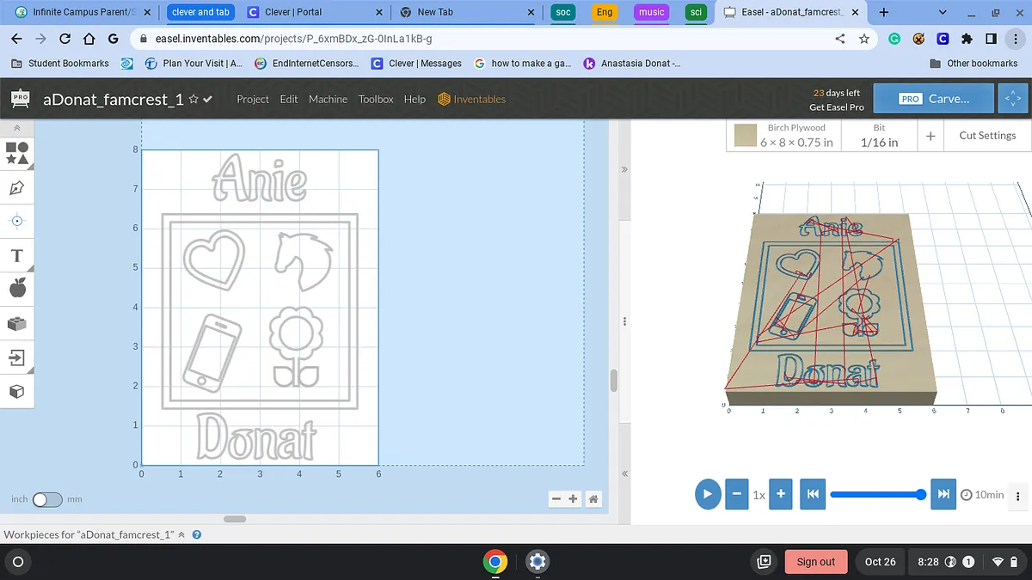The height and width of the screenshot is (580, 1032).
Task: Collapse the left tool sidebar
Action: click(x=17, y=127)
